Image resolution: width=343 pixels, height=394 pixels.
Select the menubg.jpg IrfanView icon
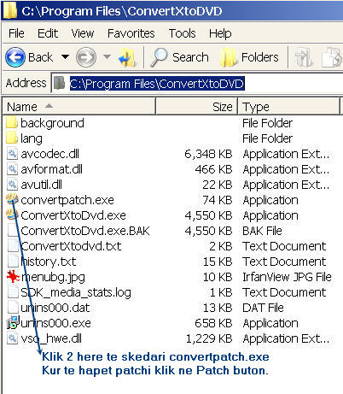point(13,276)
